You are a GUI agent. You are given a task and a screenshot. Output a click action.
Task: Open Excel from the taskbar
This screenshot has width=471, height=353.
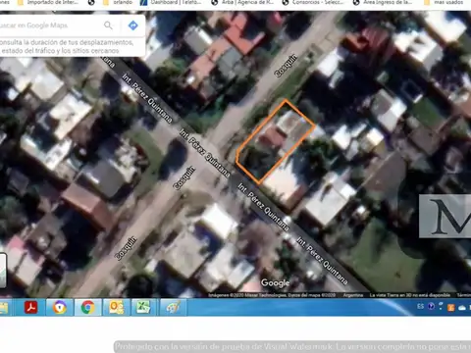[x=143, y=307]
